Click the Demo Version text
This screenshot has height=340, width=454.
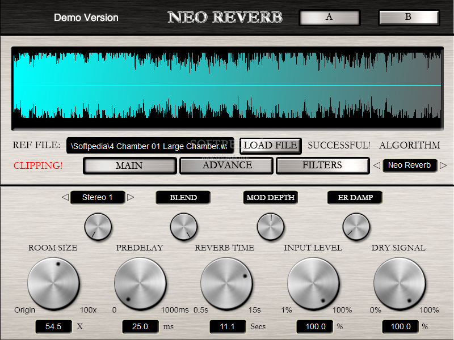(86, 18)
